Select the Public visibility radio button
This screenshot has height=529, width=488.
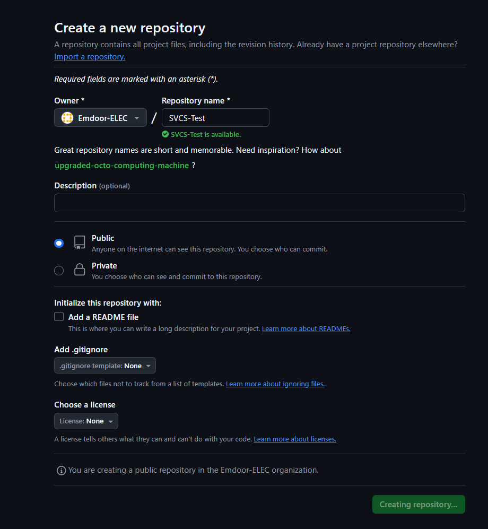coord(59,243)
